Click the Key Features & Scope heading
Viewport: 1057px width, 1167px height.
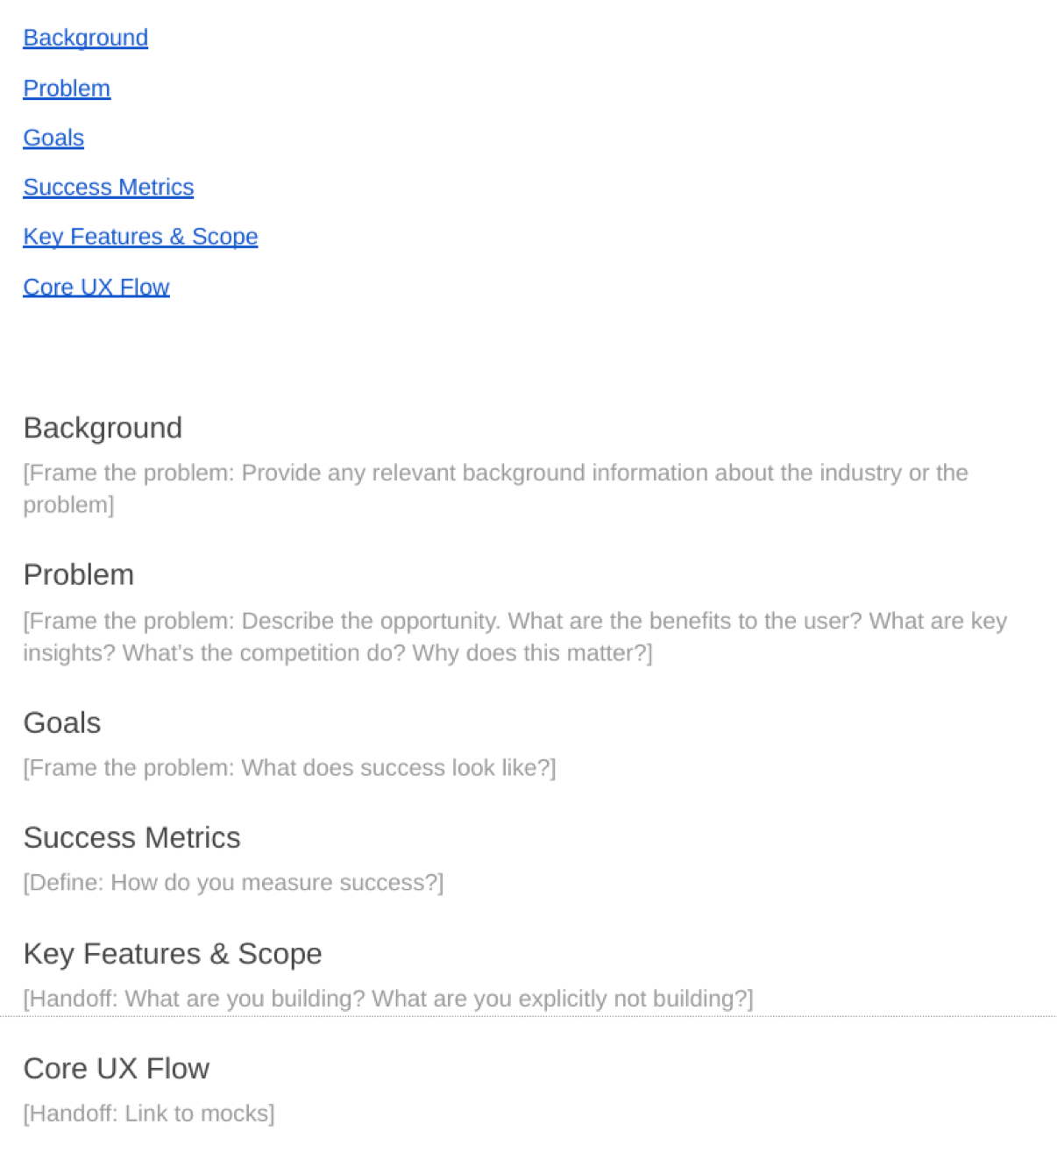point(173,954)
